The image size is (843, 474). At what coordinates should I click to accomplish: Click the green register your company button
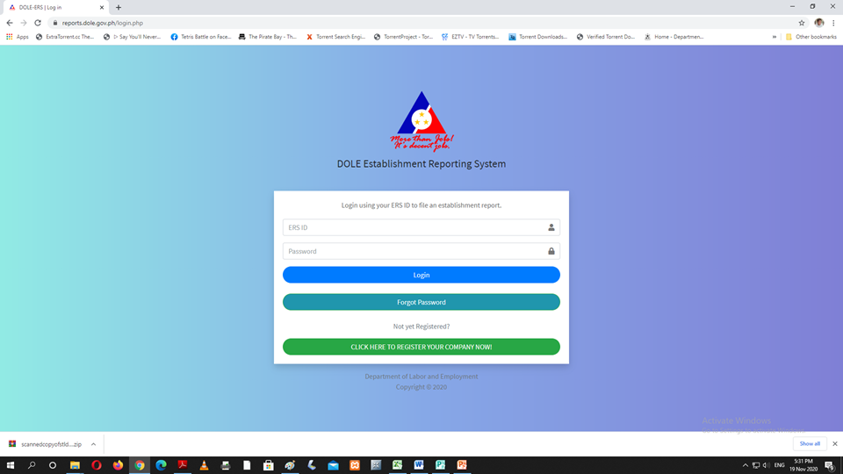click(421, 347)
